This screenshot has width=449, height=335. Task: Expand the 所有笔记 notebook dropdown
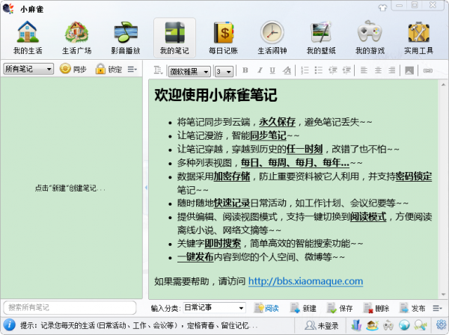[28, 69]
